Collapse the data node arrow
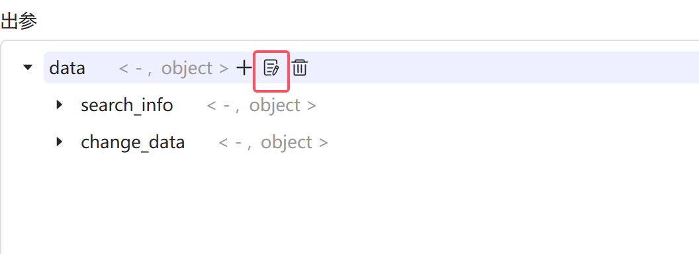This screenshot has height=254, width=699. click(x=28, y=67)
